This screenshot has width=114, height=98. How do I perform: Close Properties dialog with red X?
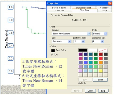110,3
